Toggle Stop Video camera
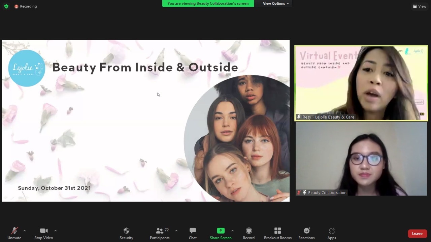 click(44, 231)
